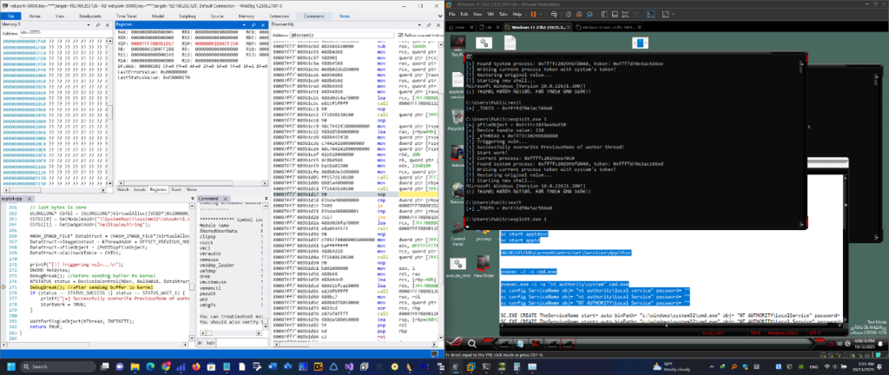Pin the Memory 0 panel
The width and height of the screenshot is (889, 375).
[98, 25]
